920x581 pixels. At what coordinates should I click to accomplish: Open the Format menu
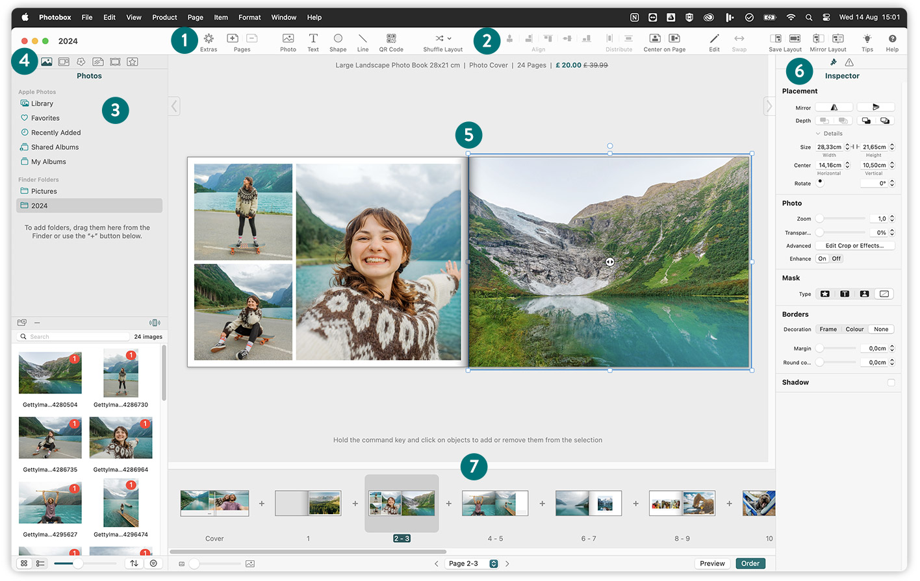coord(249,18)
